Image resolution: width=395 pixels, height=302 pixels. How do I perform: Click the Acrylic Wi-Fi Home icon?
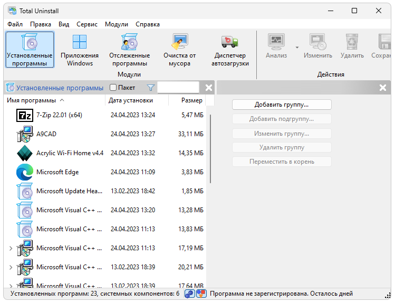tap(25, 153)
